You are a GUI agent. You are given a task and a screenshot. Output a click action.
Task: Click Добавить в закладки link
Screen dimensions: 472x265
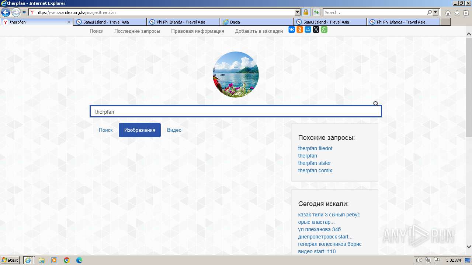tap(259, 31)
